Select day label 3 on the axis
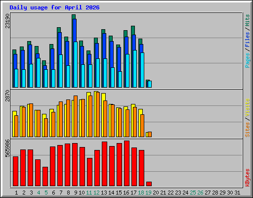 [31, 193]
